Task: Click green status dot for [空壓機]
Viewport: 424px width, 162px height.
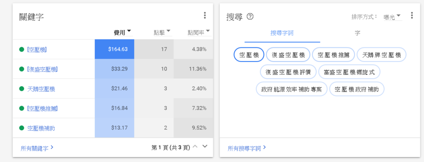Action: point(22,49)
